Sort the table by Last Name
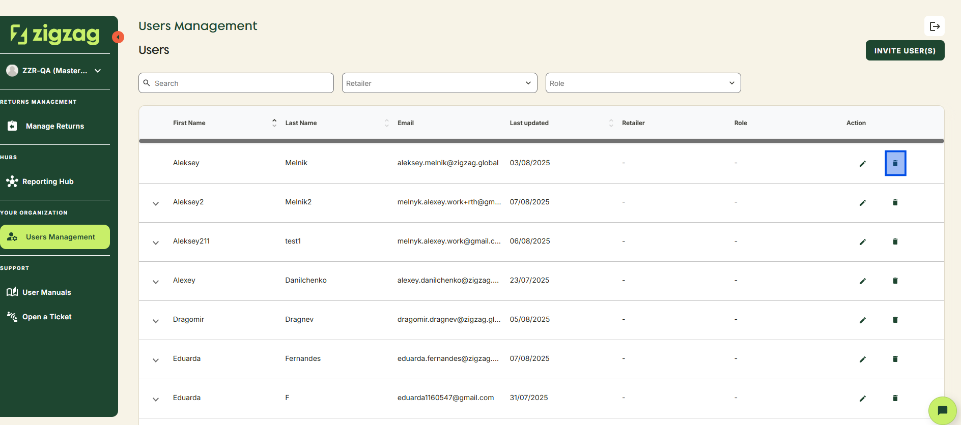The height and width of the screenshot is (425, 961). [386, 123]
